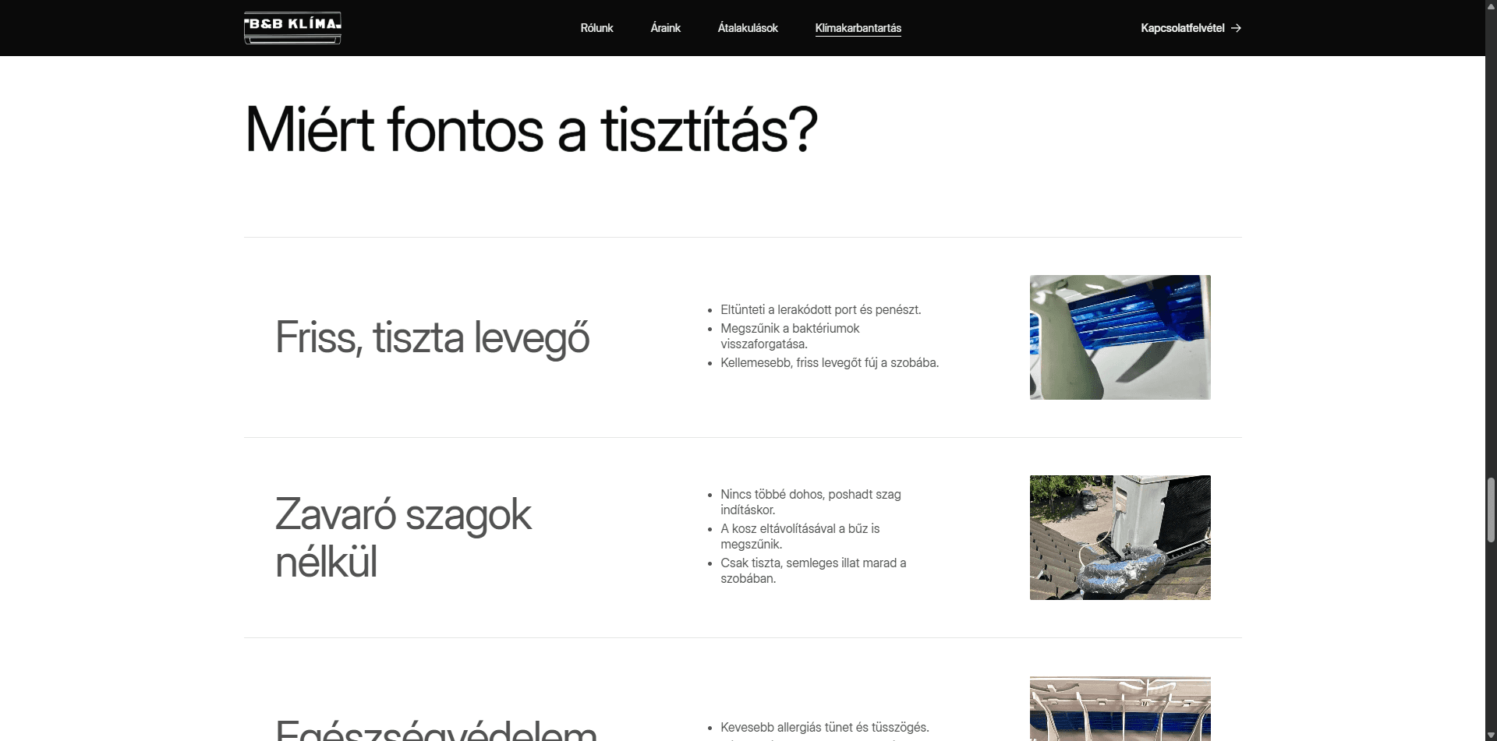Click 'Kevesebb allergiás tünet és tüsszögés.'
Image resolution: width=1497 pixels, height=741 pixels.
(825, 727)
